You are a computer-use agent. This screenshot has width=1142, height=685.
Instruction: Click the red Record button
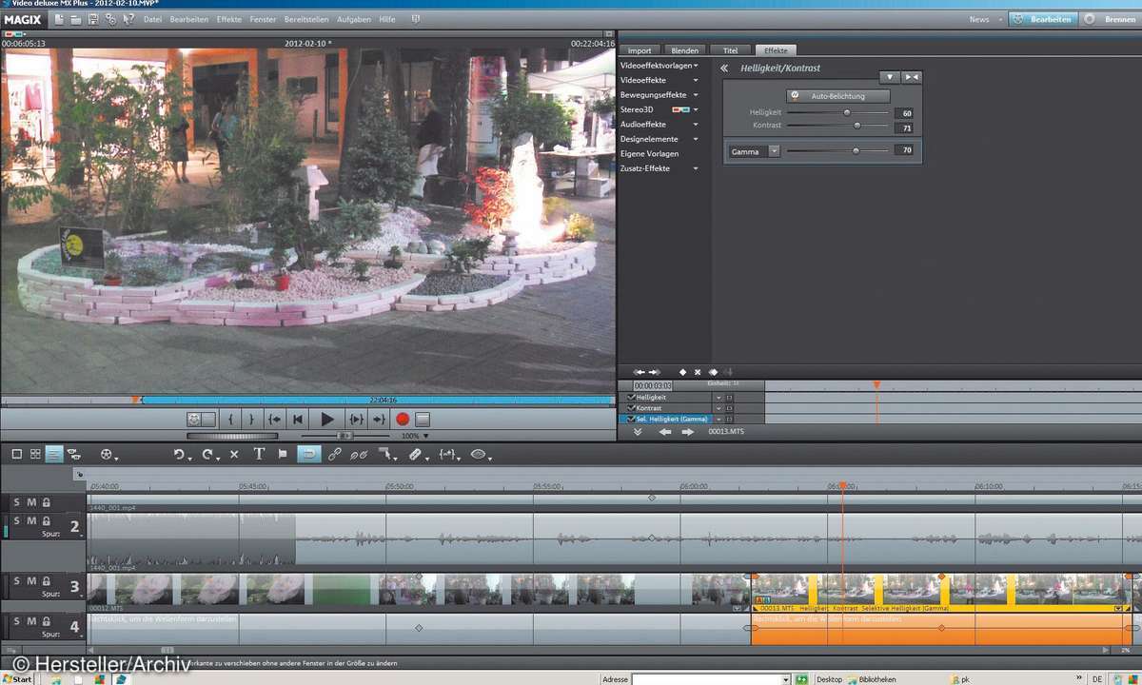click(403, 419)
